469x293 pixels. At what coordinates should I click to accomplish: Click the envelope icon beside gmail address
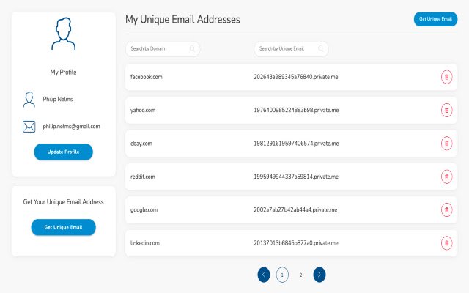29,127
